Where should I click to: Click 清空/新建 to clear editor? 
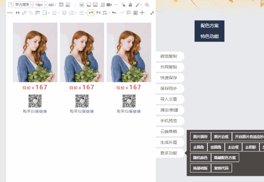click(x=170, y=110)
